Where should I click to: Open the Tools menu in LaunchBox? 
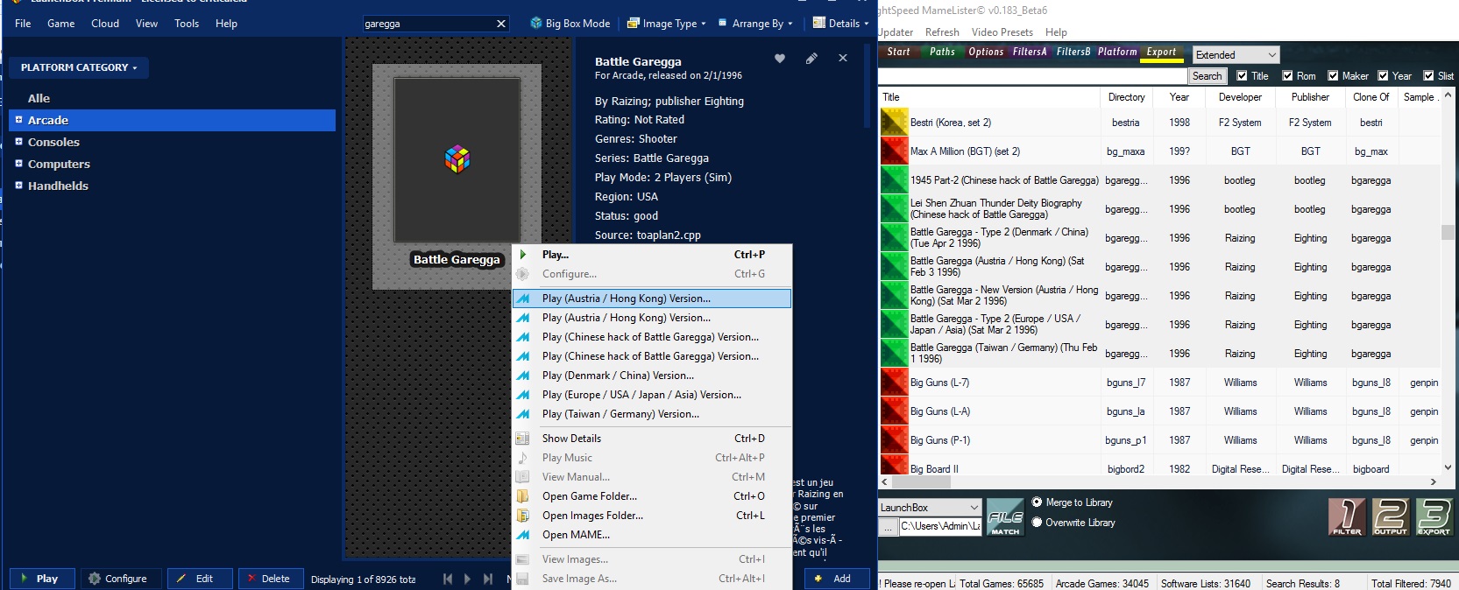point(187,24)
